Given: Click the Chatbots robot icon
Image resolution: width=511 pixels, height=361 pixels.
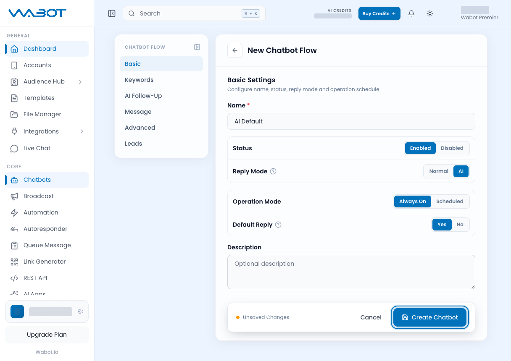Looking at the screenshot, I should tap(14, 180).
